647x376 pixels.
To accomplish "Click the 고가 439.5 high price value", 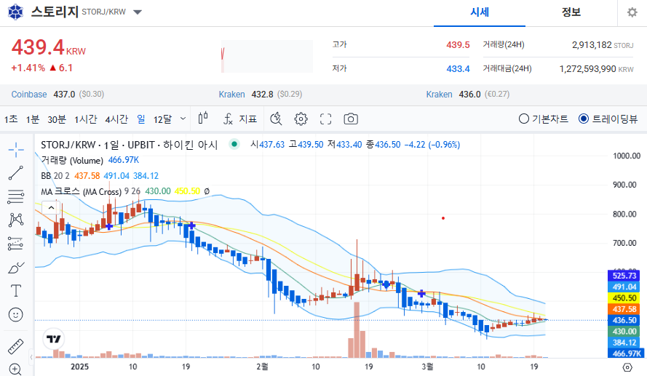I will pos(458,45).
